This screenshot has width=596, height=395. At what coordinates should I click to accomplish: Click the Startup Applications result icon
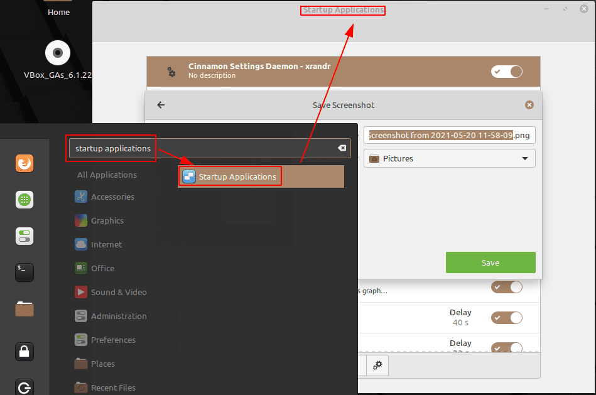tap(189, 176)
